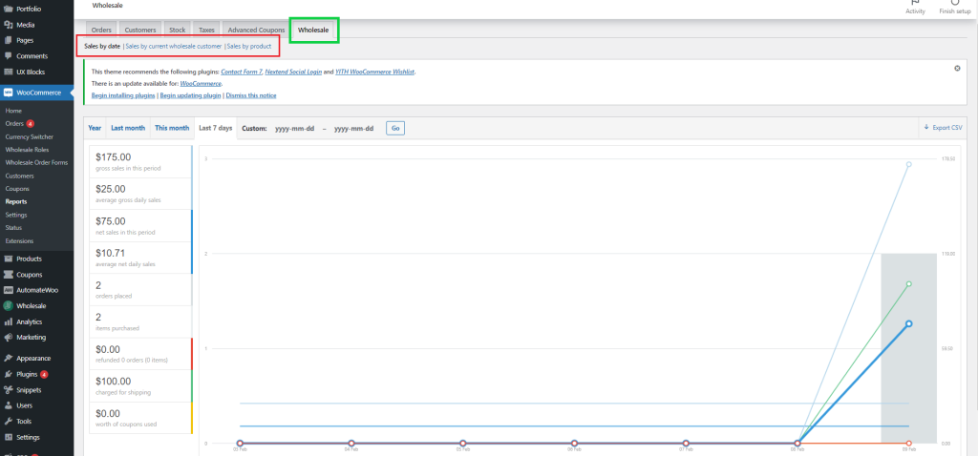The image size is (978, 456).
Task: Show the Last month date range
Action: click(128, 128)
